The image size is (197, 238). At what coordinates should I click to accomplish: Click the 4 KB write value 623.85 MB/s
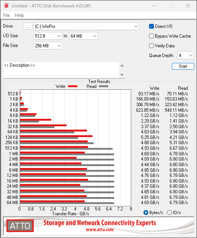point(148,110)
